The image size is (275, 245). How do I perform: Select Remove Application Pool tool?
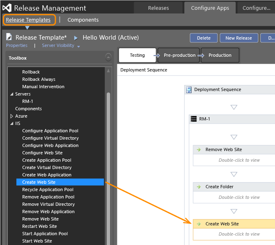[x=48, y=197]
